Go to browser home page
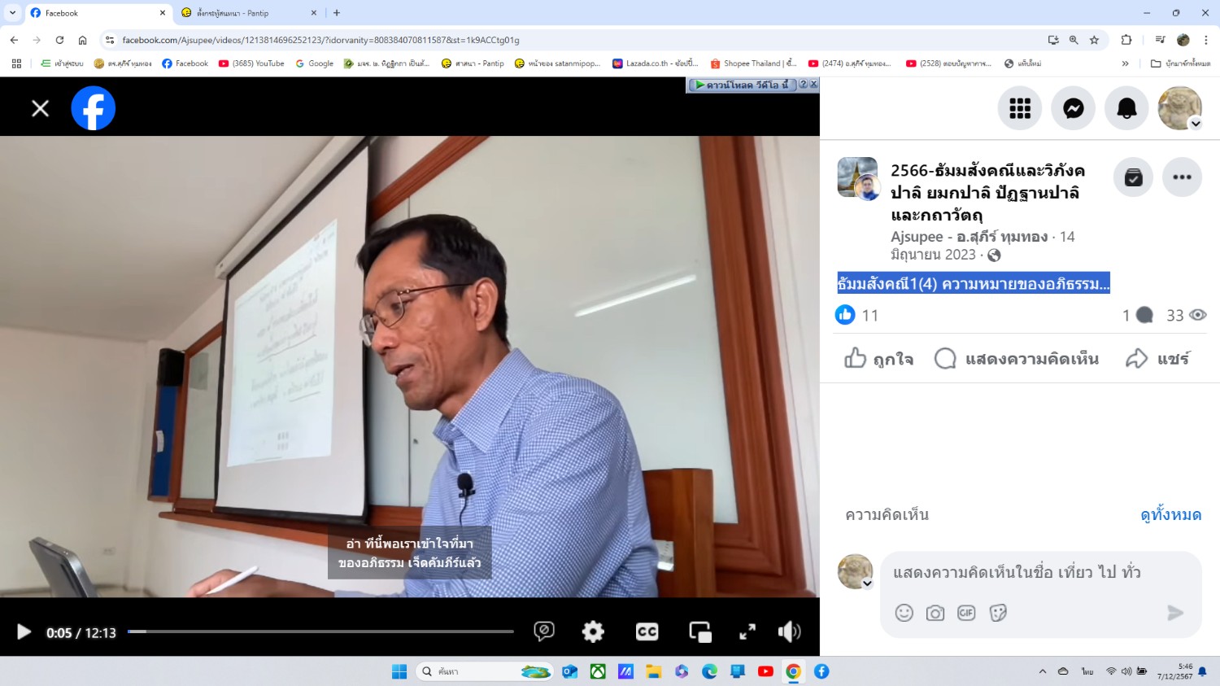Screen dimensions: 1220x686 [x=82, y=40]
